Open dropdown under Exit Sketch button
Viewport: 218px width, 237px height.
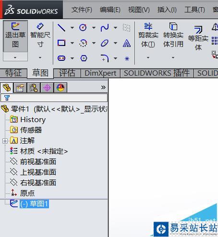pos(15,57)
